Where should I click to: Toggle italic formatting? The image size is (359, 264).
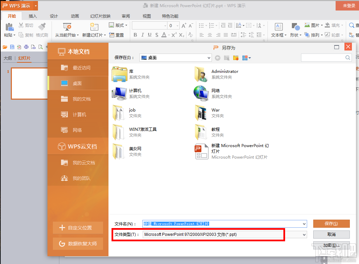click(142, 35)
